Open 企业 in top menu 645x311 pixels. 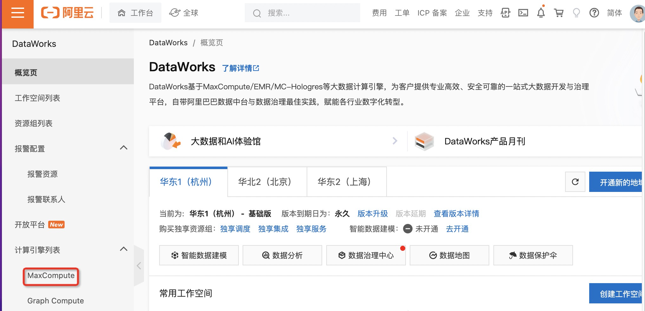point(462,13)
